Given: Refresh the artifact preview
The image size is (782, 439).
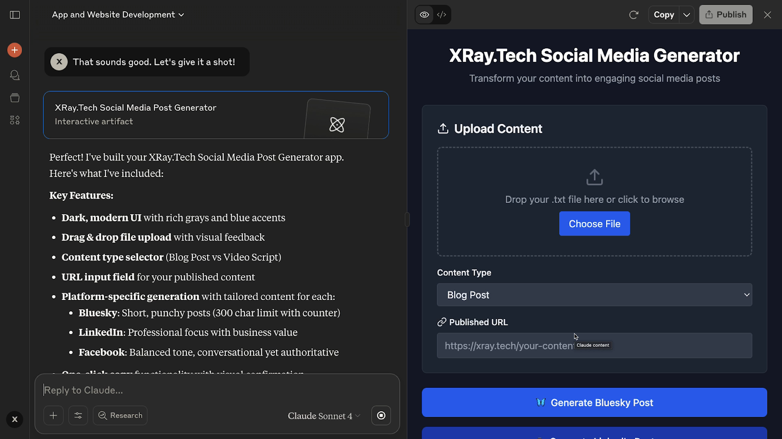Looking at the screenshot, I should click(633, 15).
